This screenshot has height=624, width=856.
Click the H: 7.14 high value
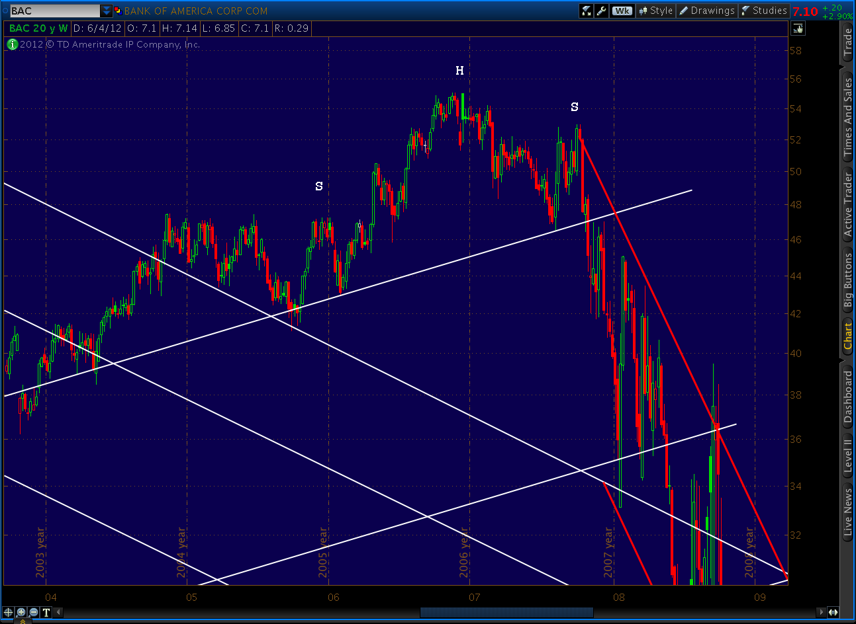(180, 28)
